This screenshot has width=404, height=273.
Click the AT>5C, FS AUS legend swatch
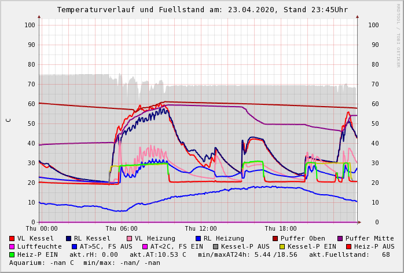coord(73,246)
